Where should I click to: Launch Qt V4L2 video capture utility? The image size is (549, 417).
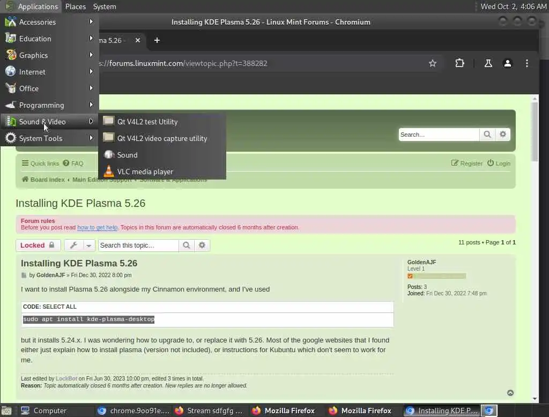(162, 138)
